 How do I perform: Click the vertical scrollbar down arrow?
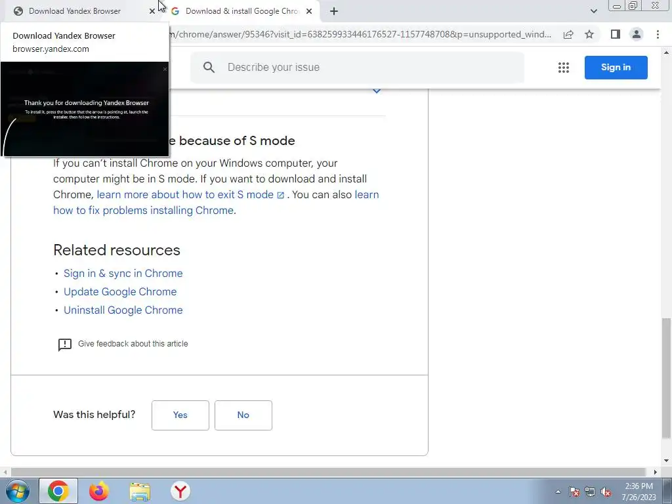[666, 461]
